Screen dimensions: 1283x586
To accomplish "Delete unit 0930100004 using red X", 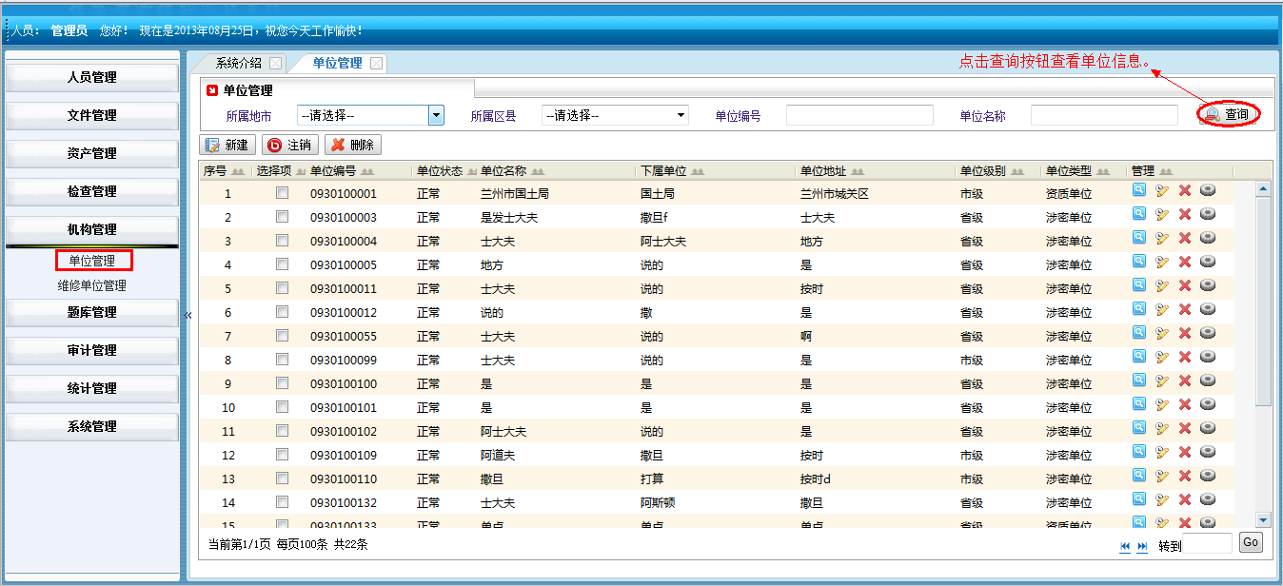I will (1185, 238).
